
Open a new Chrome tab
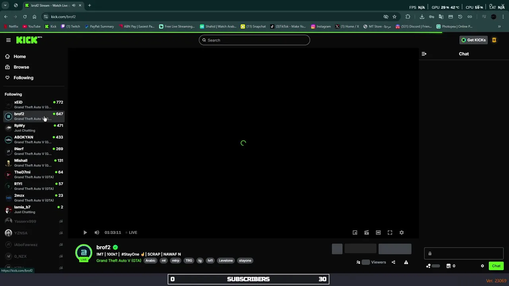89,6
